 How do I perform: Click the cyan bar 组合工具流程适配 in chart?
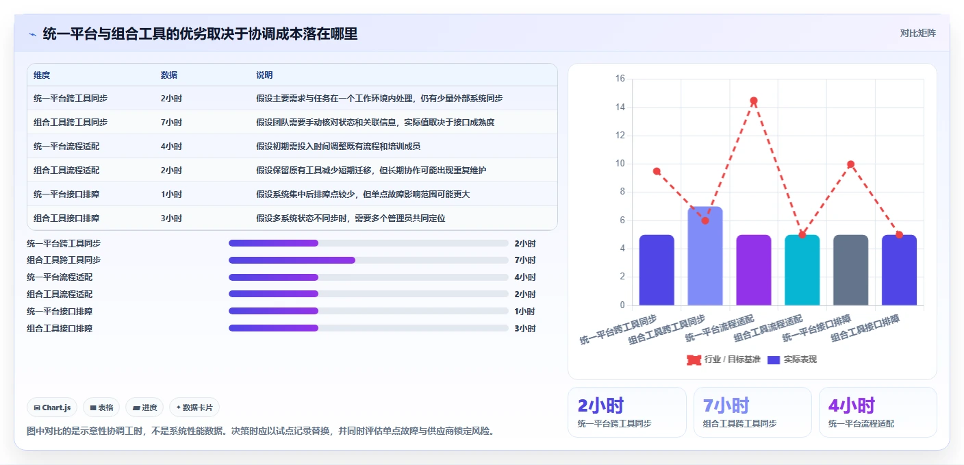coord(802,270)
